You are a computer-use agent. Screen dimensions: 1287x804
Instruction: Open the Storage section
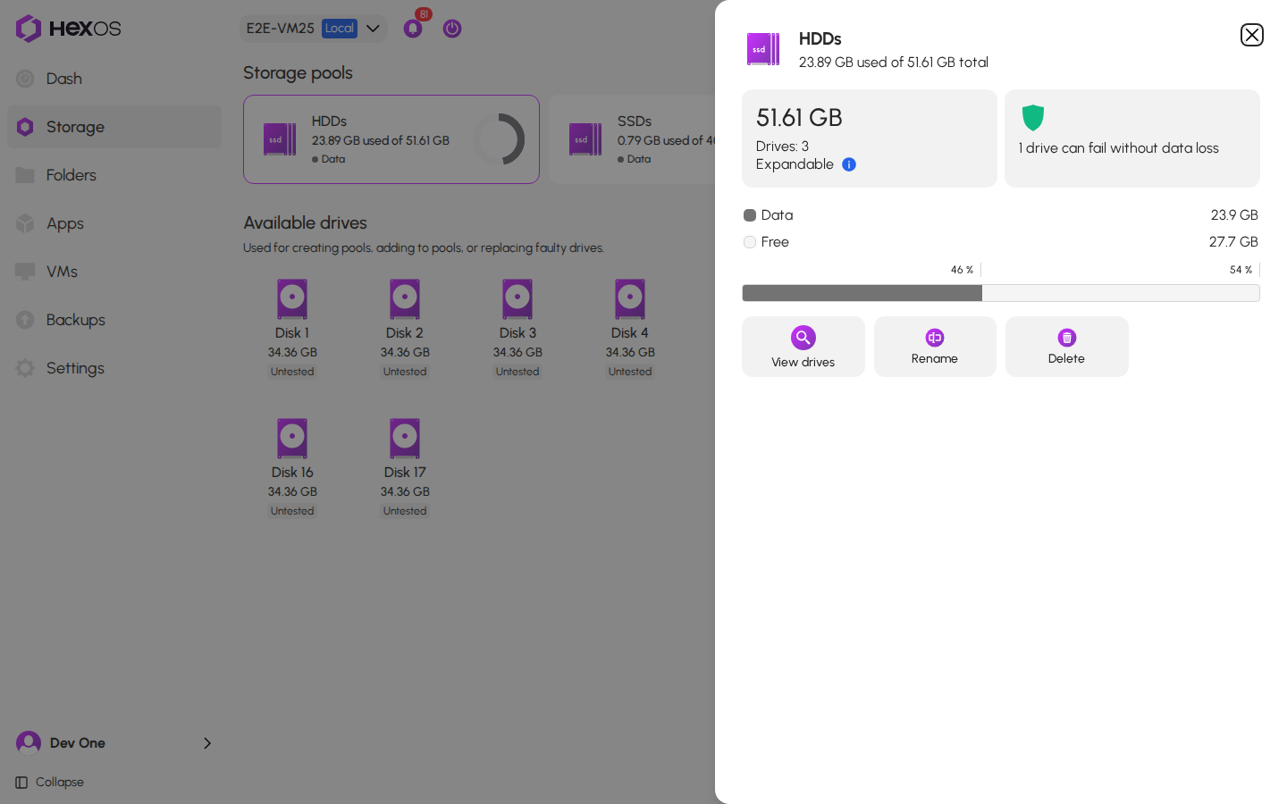(x=114, y=127)
